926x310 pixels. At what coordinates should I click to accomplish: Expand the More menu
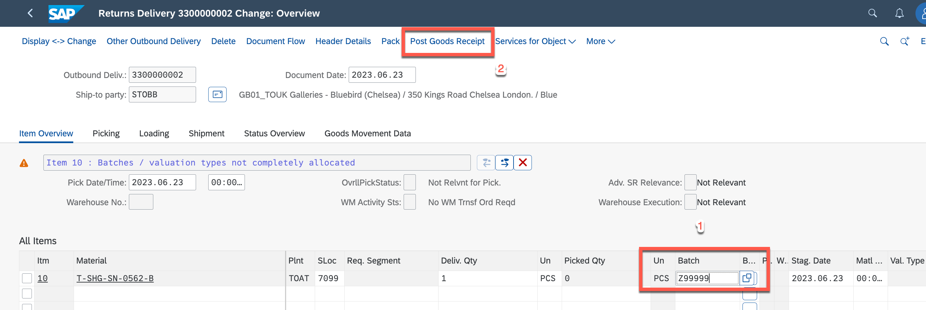(600, 41)
